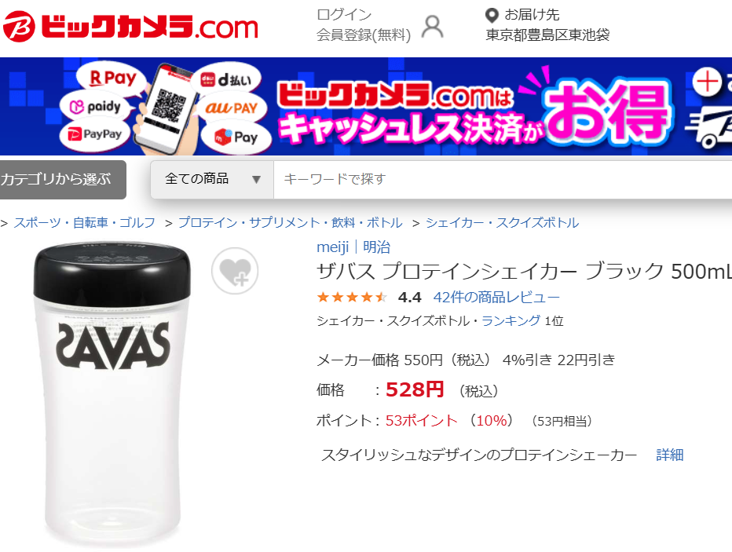Open the 42件の商品レビュー link

point(496,297)
